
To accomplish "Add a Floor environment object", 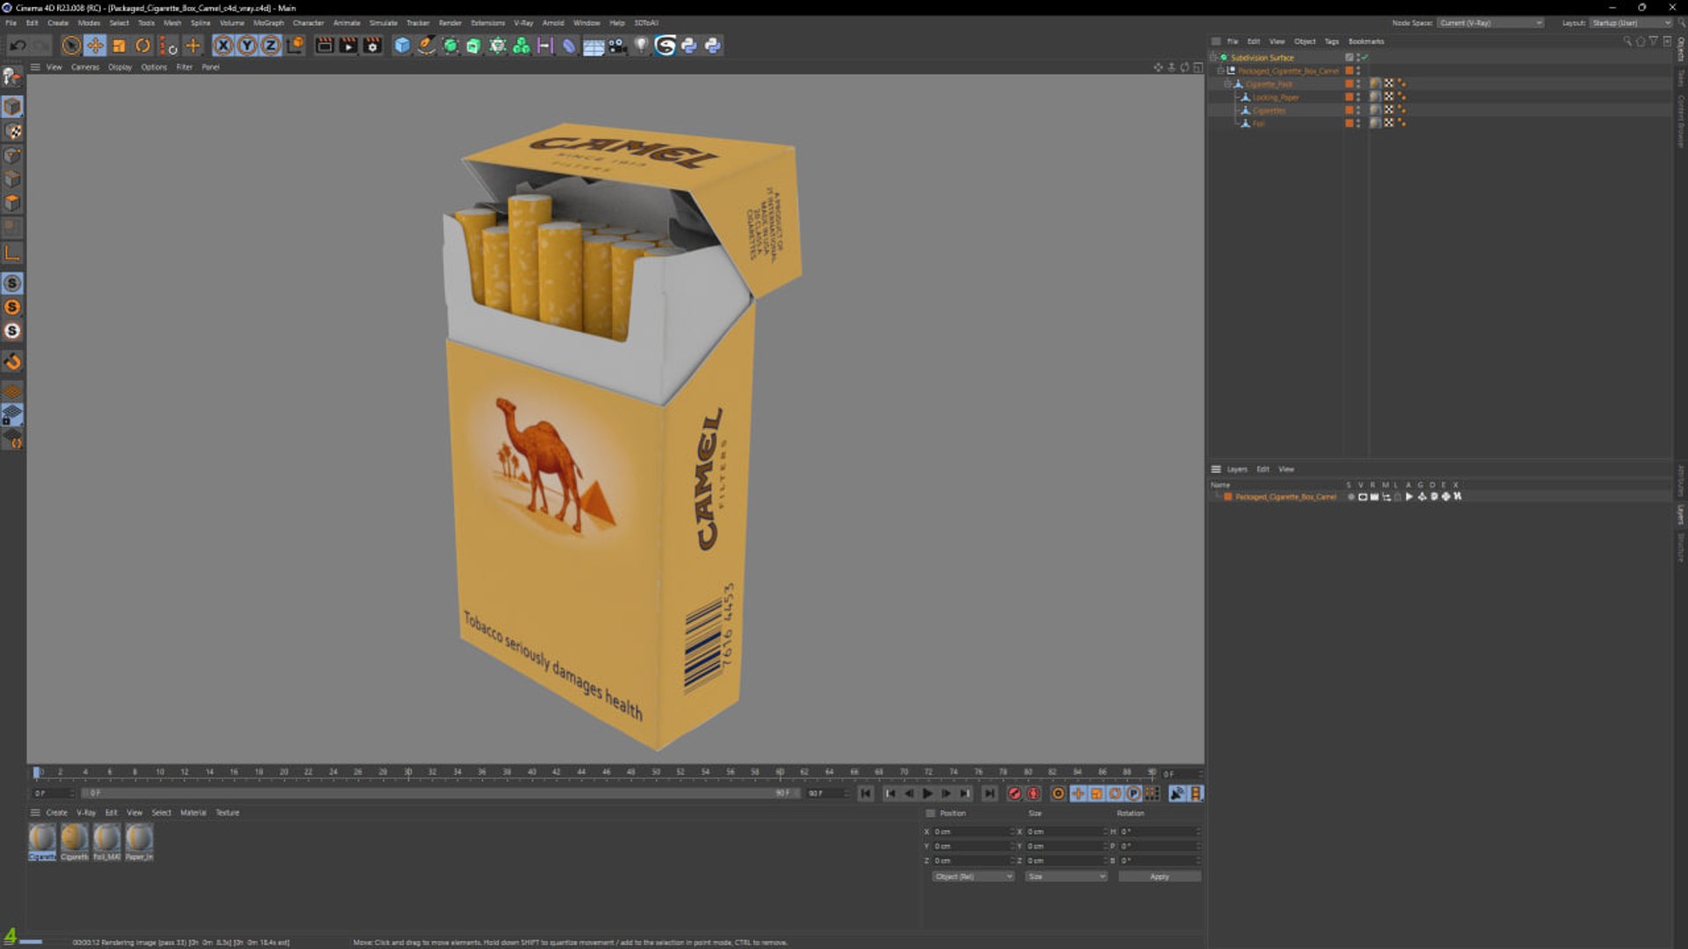I will click(x=593, y=46).
